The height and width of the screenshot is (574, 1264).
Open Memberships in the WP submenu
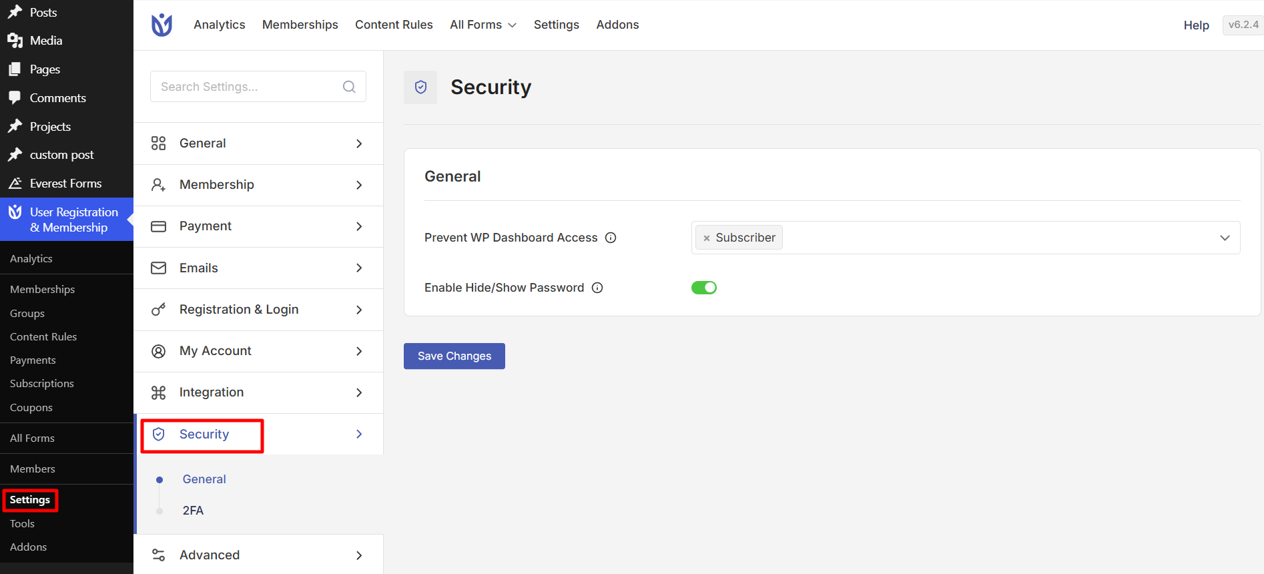click(x=42, y=290)
